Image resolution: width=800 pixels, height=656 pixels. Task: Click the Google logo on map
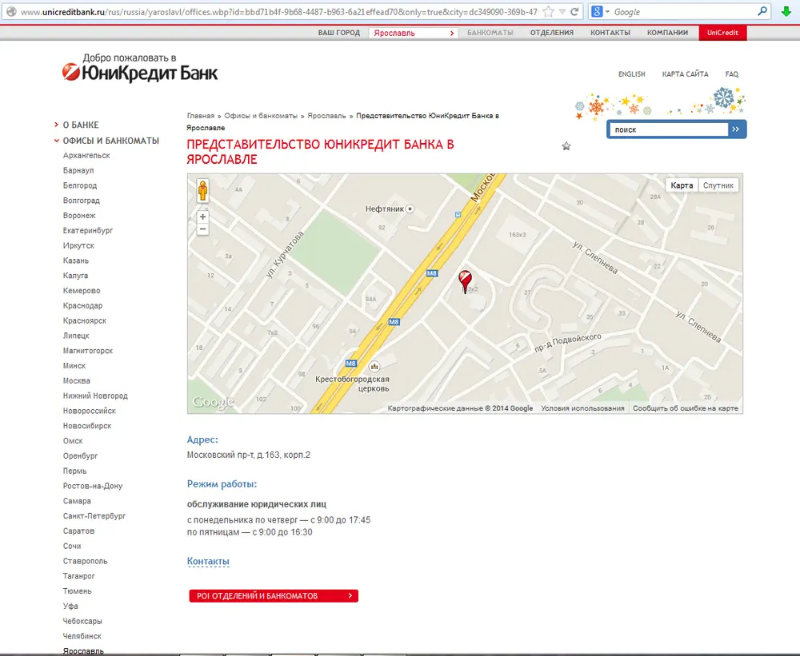[x=212, y=402]
